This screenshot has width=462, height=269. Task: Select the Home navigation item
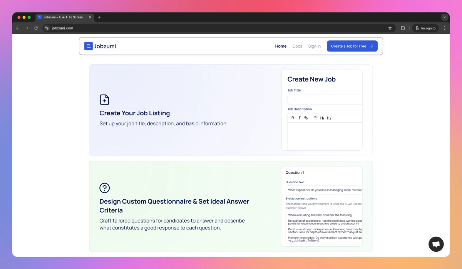pyautogui.click(x=281, y=46)
